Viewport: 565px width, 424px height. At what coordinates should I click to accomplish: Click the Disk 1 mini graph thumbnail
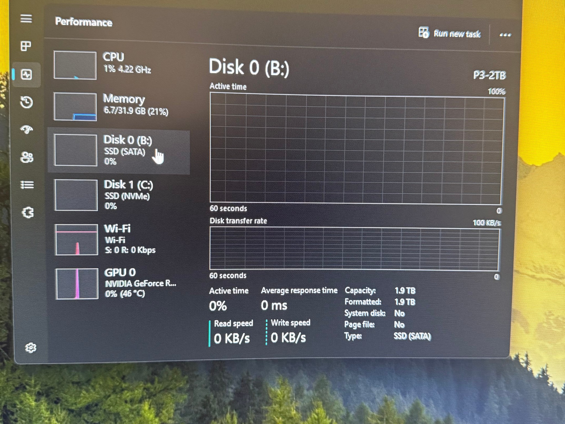[x=76, y=195]
